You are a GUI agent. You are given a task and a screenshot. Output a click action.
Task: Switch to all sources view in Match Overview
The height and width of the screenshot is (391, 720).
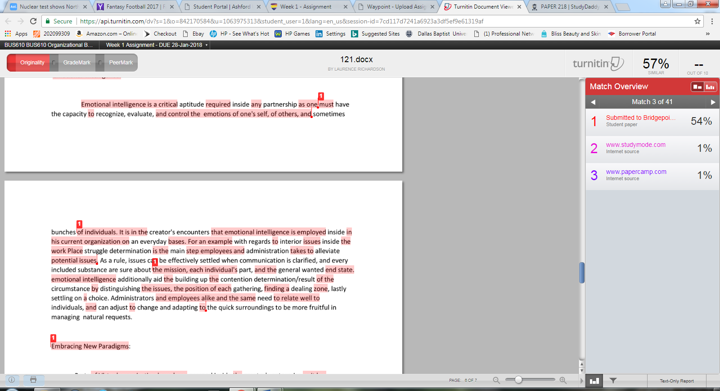click(710, 86)
